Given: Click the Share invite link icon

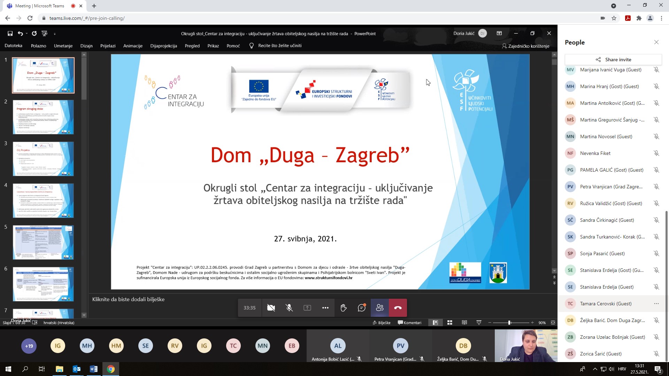Looking at the screenshot, I should 598,60.
